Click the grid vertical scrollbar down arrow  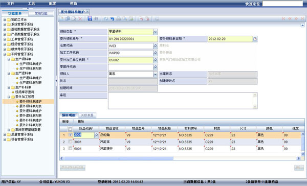pos(303,154)
